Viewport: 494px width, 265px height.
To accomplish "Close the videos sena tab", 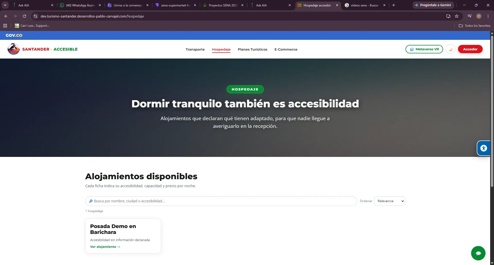I will [x=384, y=5].
